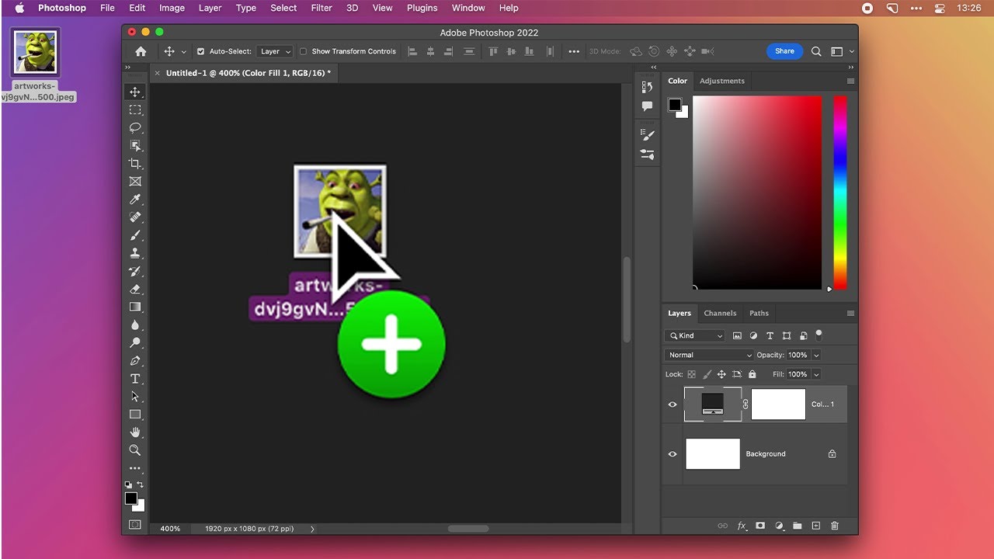The width and height of the screenshot is (994, 559).
Task: Select the Dodge tool
Action: pyautogui.click(x=135, y=342)
